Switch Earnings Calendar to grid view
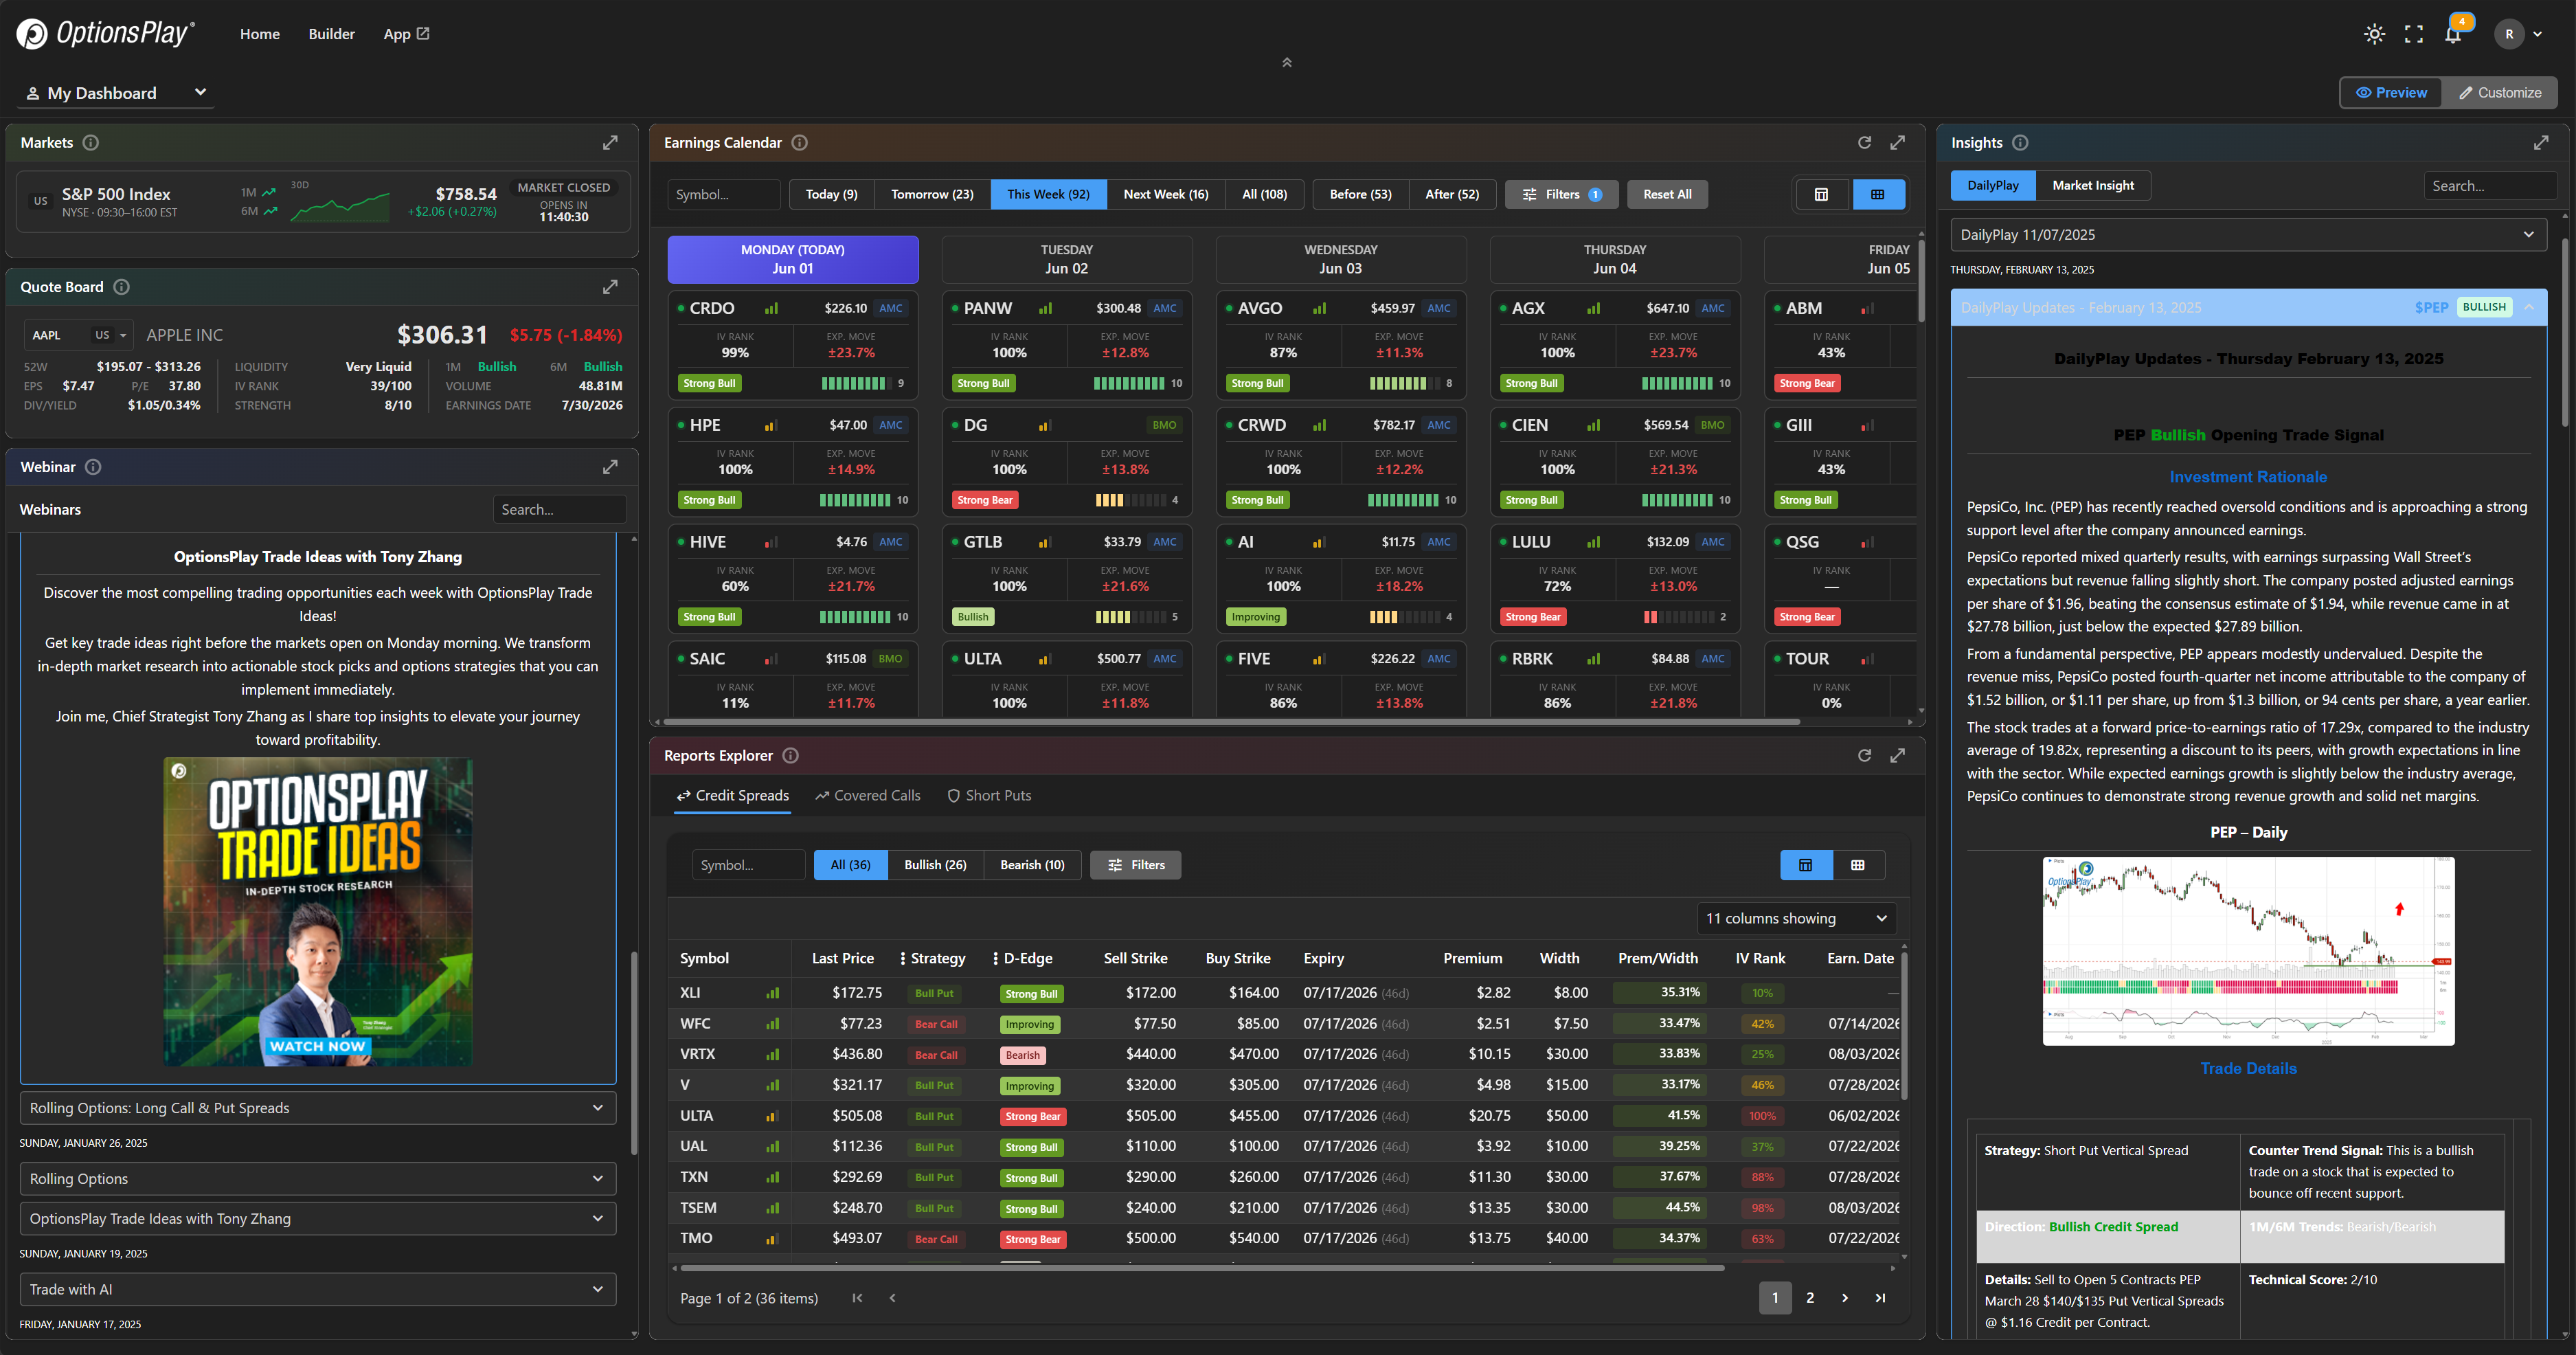The image size is (2576, 1355). 1878,194
